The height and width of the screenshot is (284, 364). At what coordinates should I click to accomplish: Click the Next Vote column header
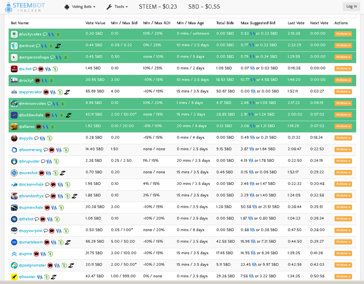[x=319, y=23]
